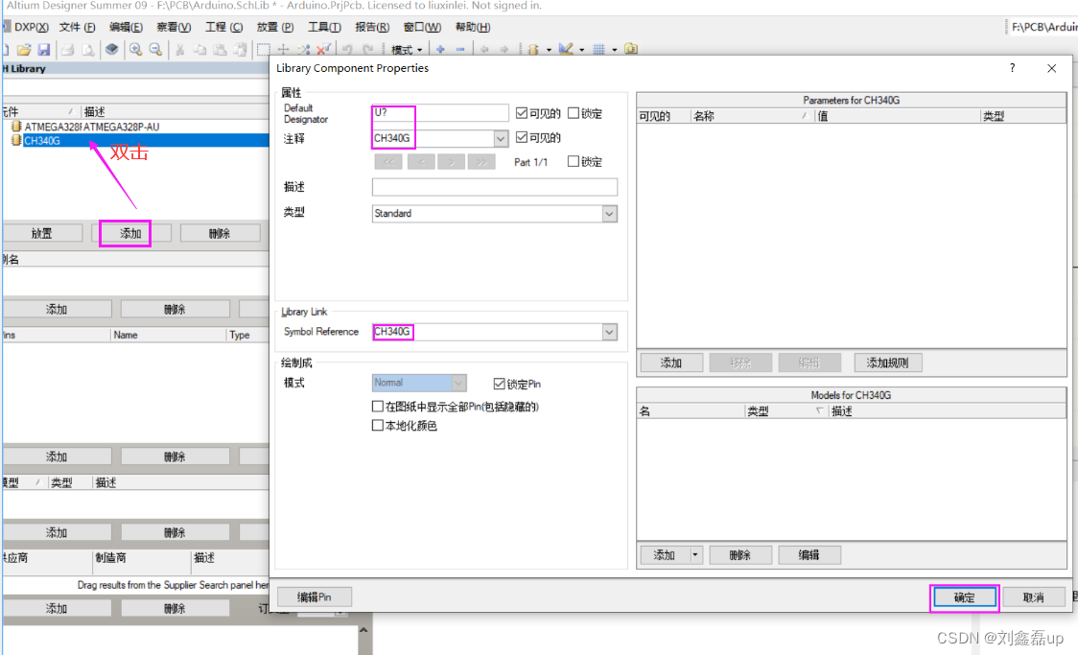Open the 文件 (F) menu
The image size is (1078, 655).
[x=77, y=27]
